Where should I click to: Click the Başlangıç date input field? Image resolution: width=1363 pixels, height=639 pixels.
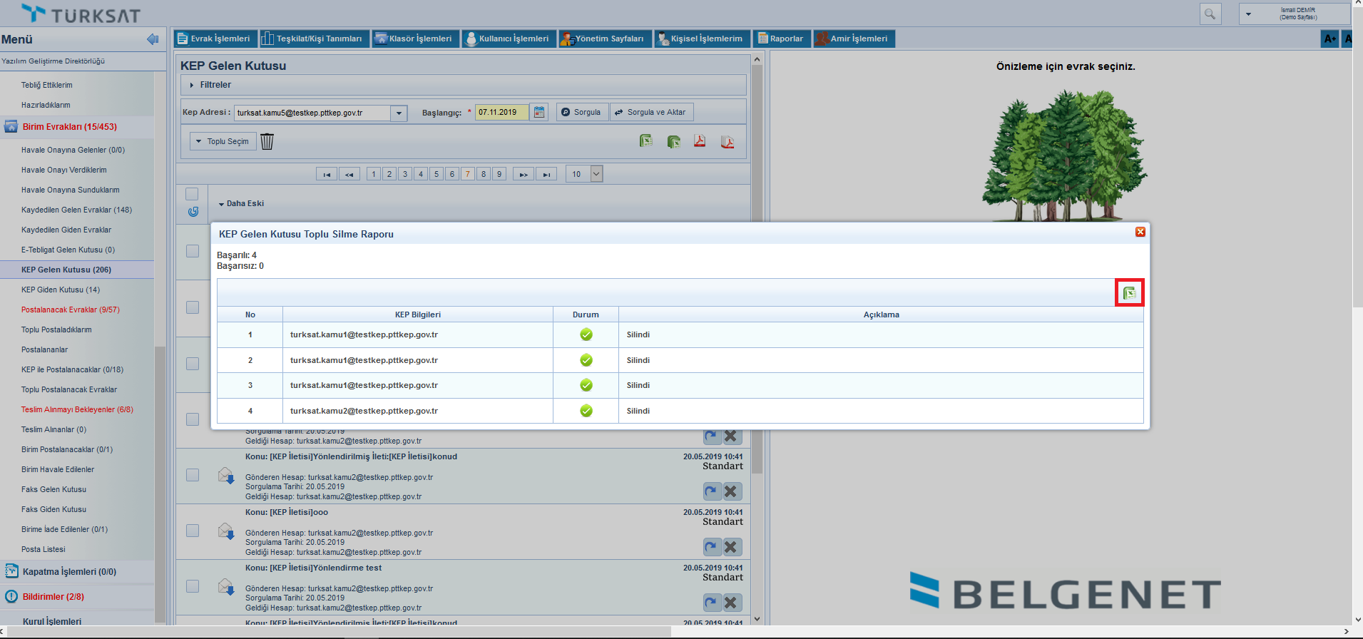(x=501, y=113)
